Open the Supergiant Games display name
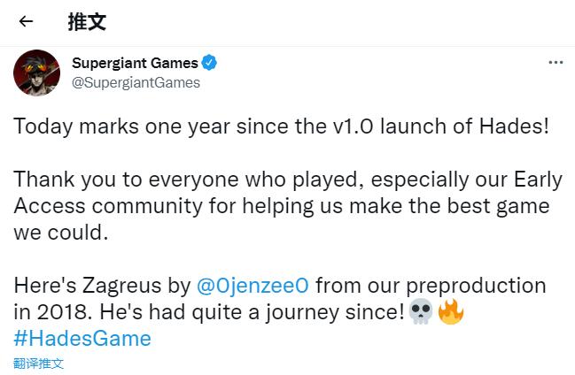 (135, 63)
